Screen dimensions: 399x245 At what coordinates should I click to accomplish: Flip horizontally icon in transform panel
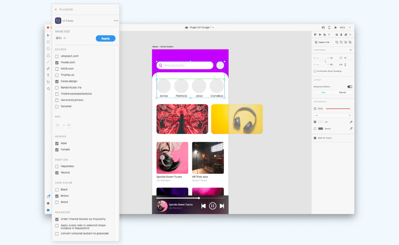coord(341,65)
